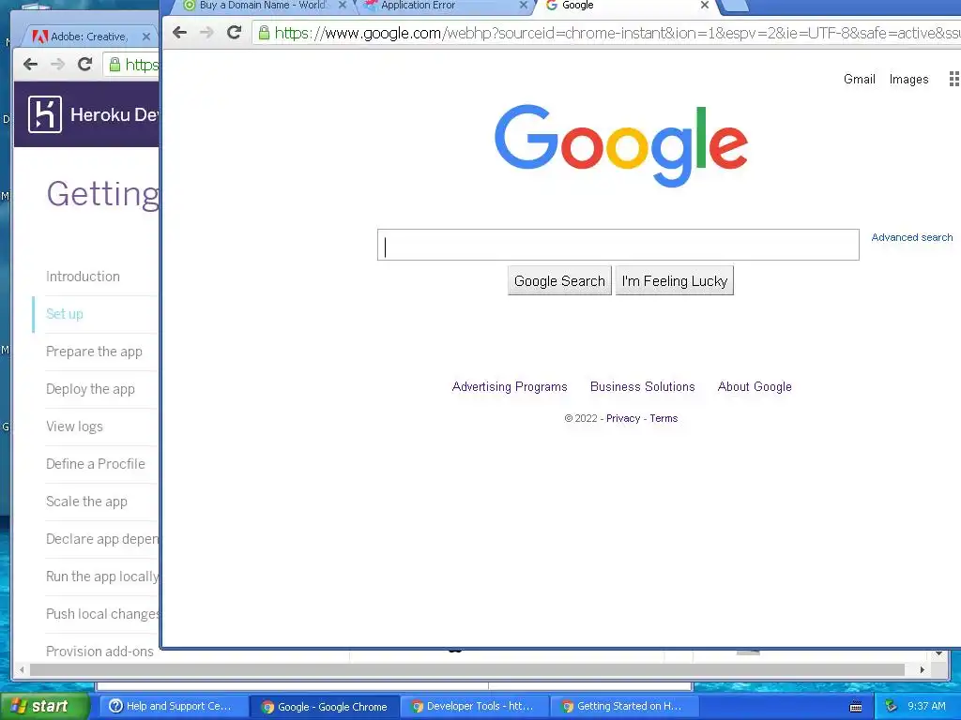The height and width of the screenshot is (720, 961).
Task: Open Define a Procfile in the Heroku sidebar
Action: tap(96, 464)
